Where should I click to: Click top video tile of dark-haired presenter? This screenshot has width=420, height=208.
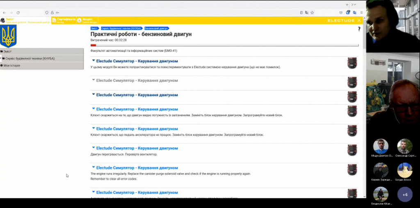393,26
